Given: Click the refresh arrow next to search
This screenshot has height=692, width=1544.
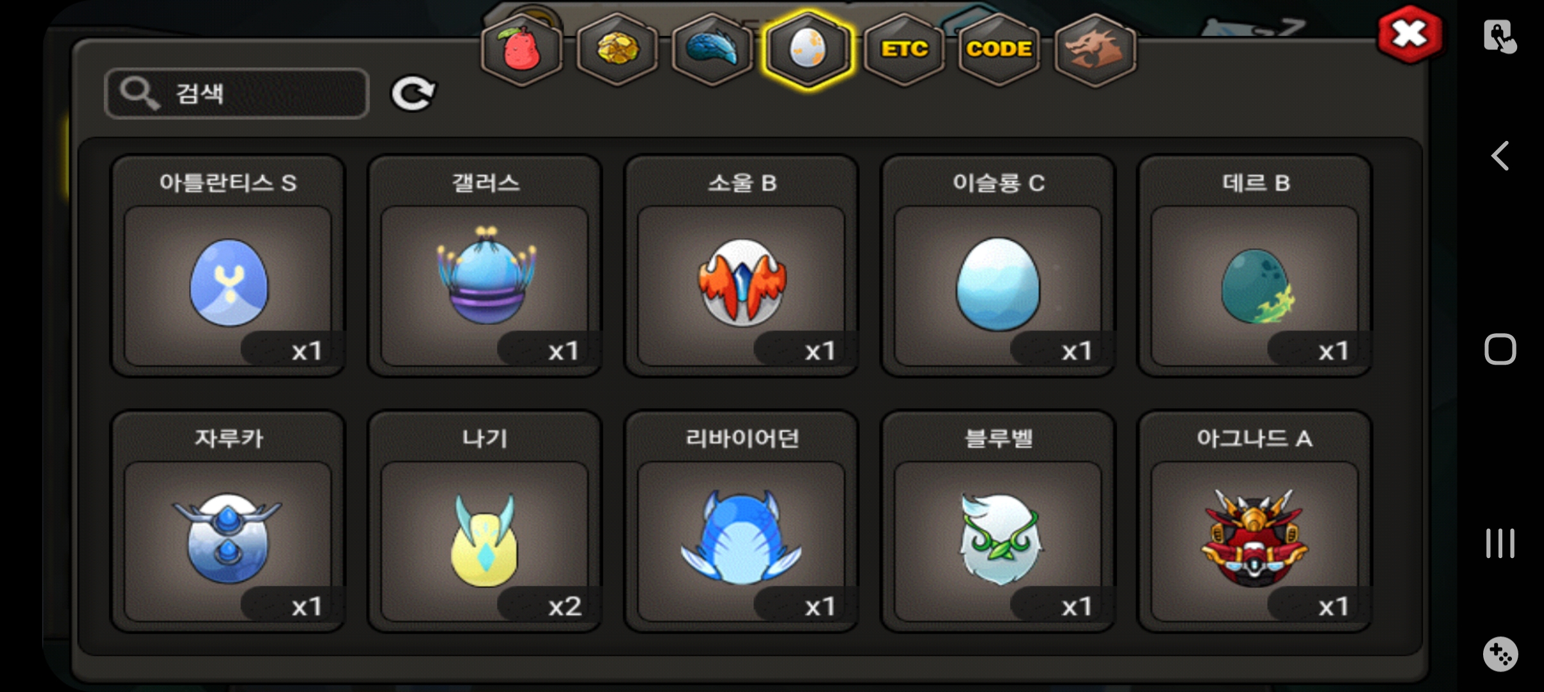Looking at the screenshot, I should tap(413, 94).
